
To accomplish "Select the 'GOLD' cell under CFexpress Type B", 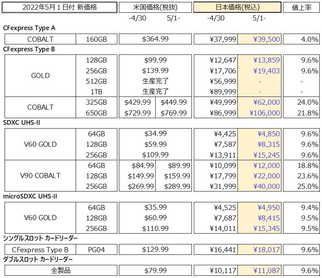I will click(40, 76).
